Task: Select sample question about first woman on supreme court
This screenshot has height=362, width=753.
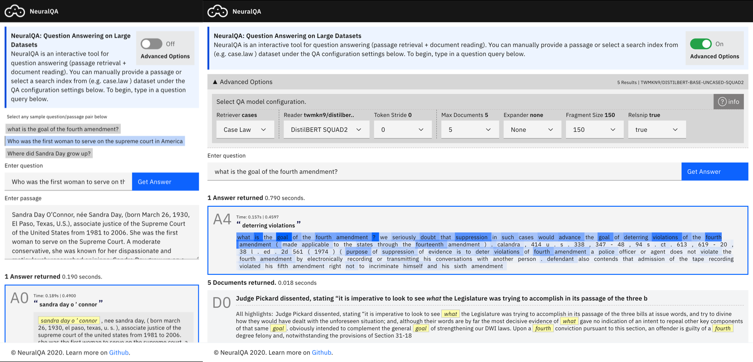Action: click(95, 141)
